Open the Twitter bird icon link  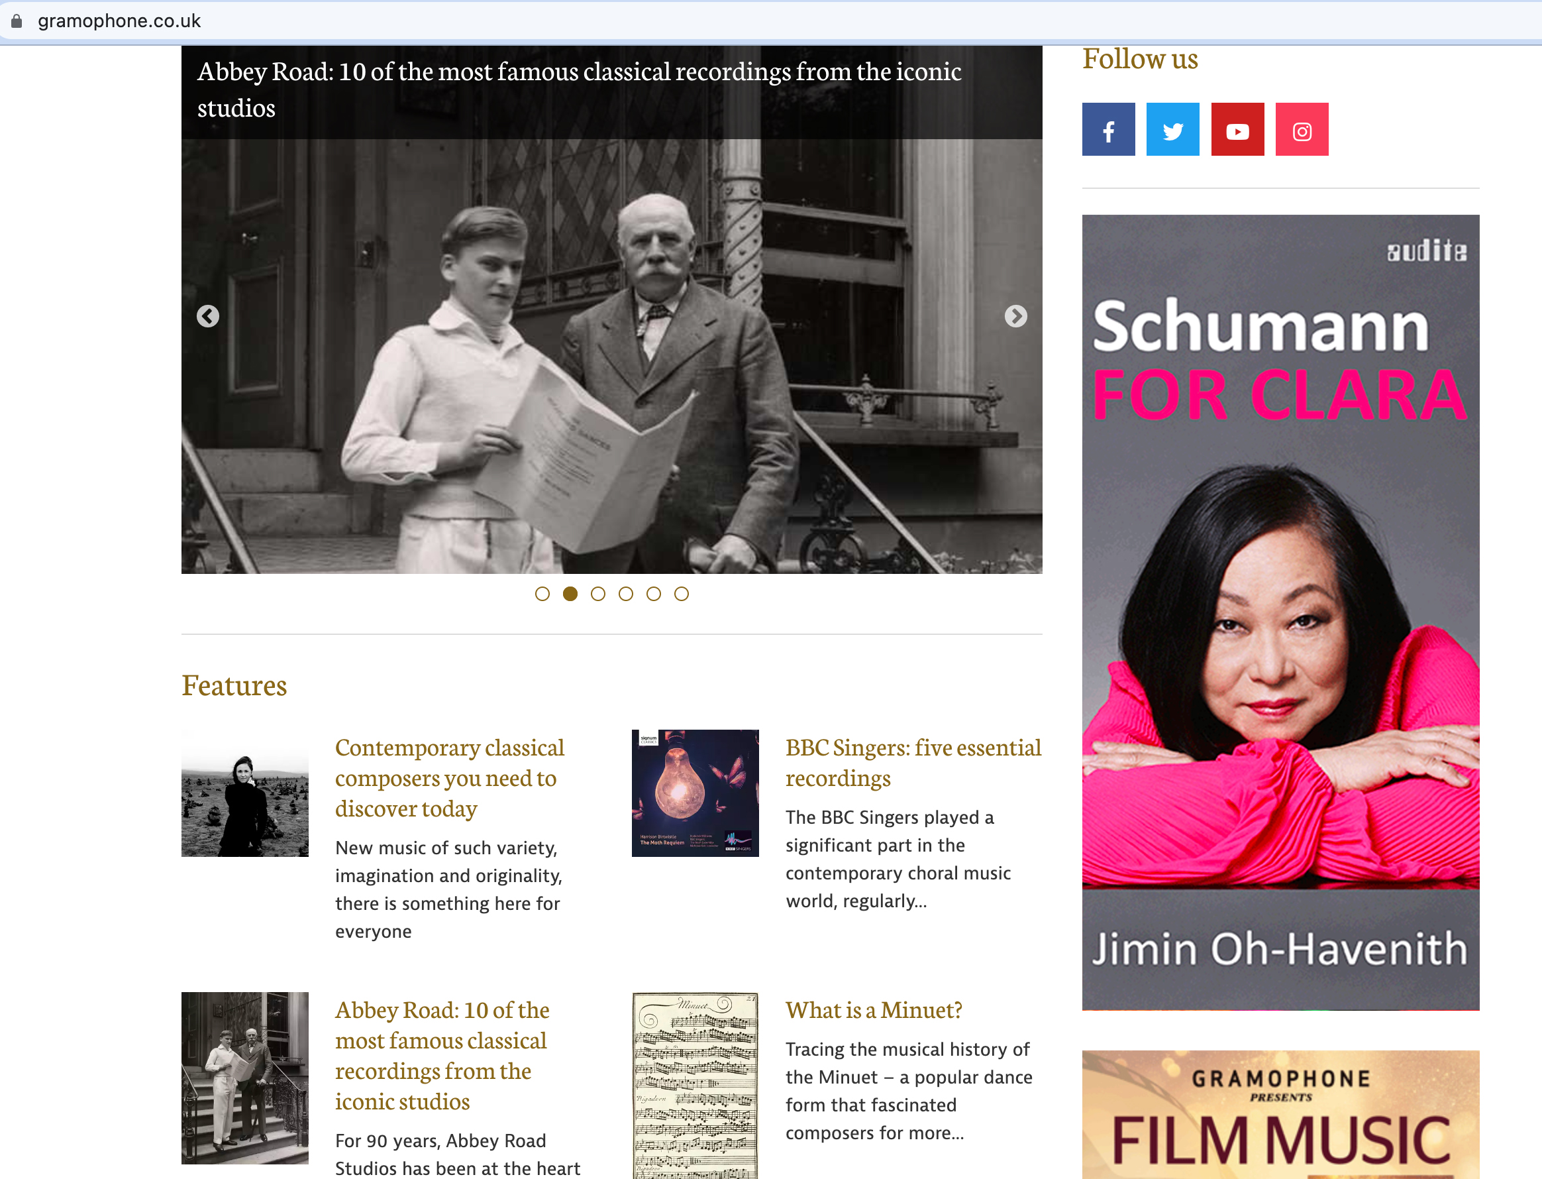coord(1172,130)
